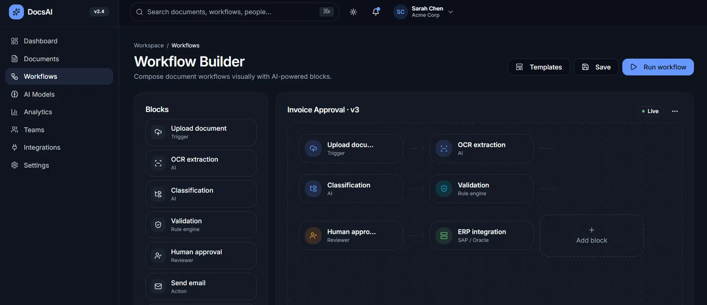Click the arrow connector after Upload docu... node
Viewport: 707px width, 305px height.
[x=417, y=149]
